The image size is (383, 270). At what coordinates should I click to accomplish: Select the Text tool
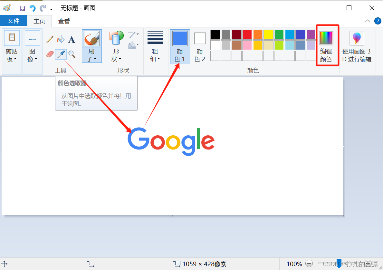pos(72,40)
